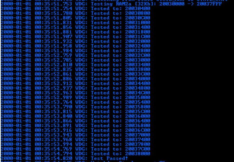
Task: Click address 20034000 in the log
Action: click(x=138, y=79)
